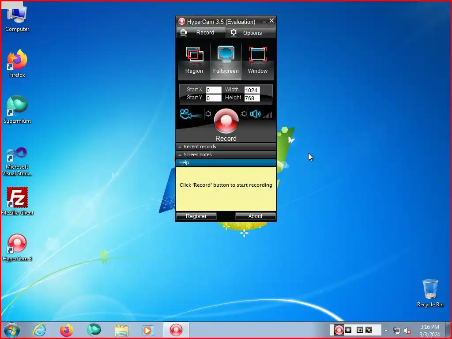
Task: Select Region capture mode
Action: (x=194, y=60)
